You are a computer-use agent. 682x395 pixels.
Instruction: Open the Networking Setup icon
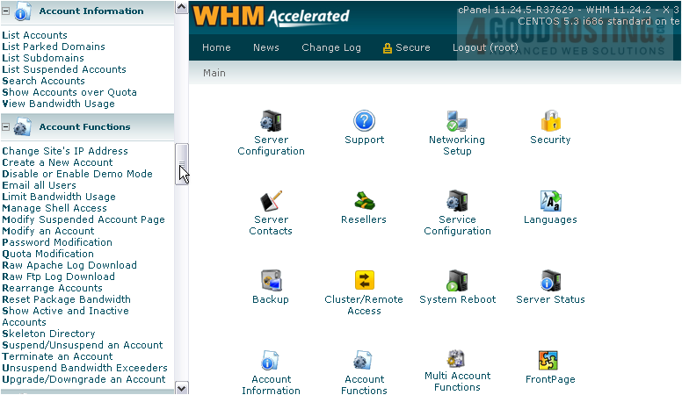pos(456,121)
